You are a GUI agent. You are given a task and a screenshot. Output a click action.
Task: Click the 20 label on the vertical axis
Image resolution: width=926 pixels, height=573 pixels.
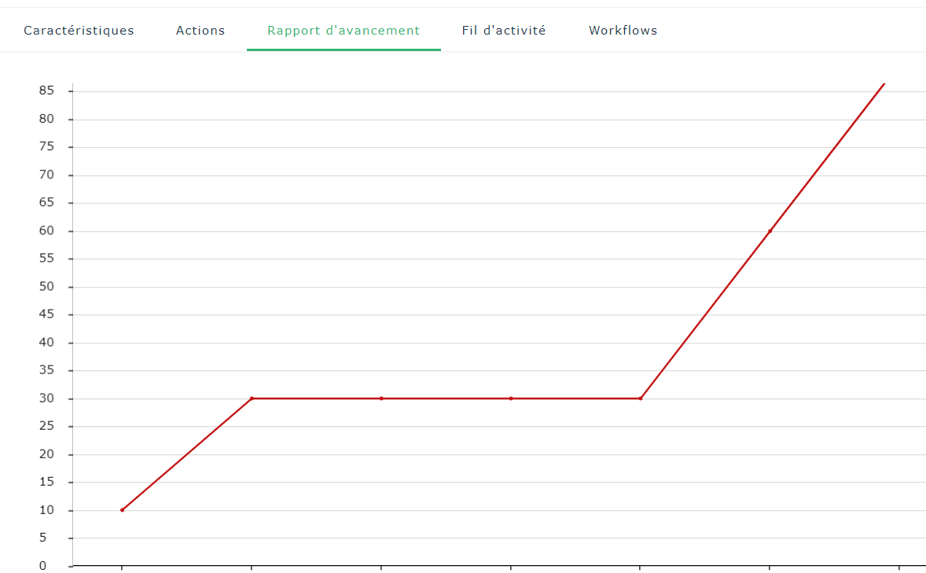[x=46, y=454]
